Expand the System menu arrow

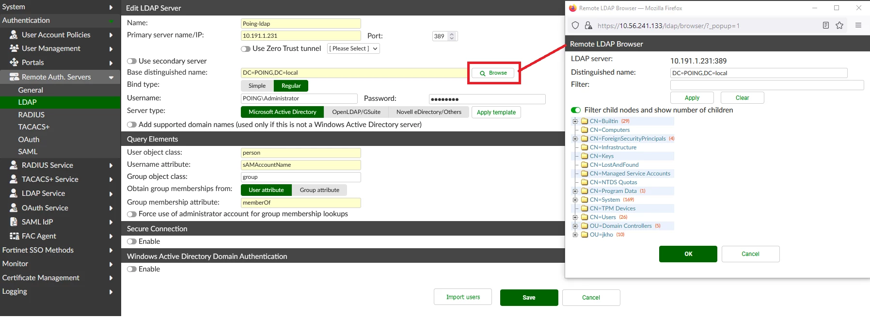tap(111, 7)
